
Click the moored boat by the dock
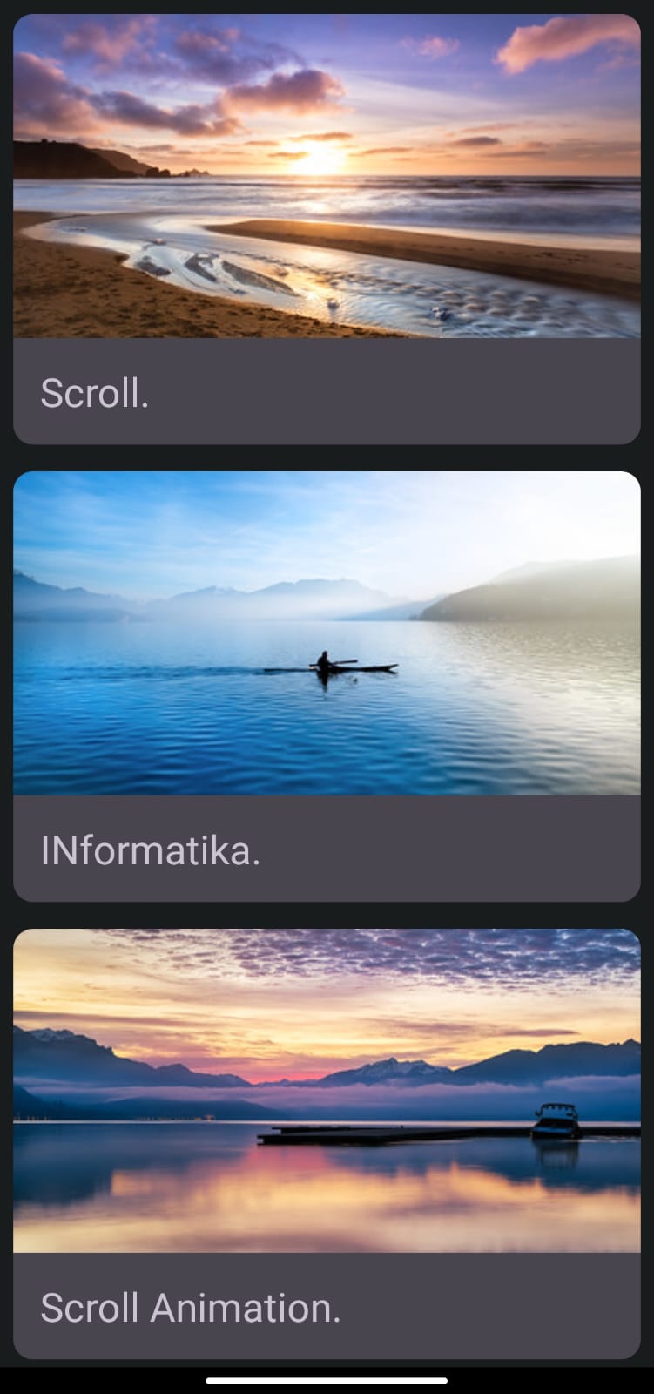556,1121
